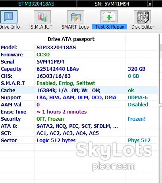Select the 625142448 LBAs capacity value
The width and height of the screenshot is (162, 183).
tap(58, 69)
